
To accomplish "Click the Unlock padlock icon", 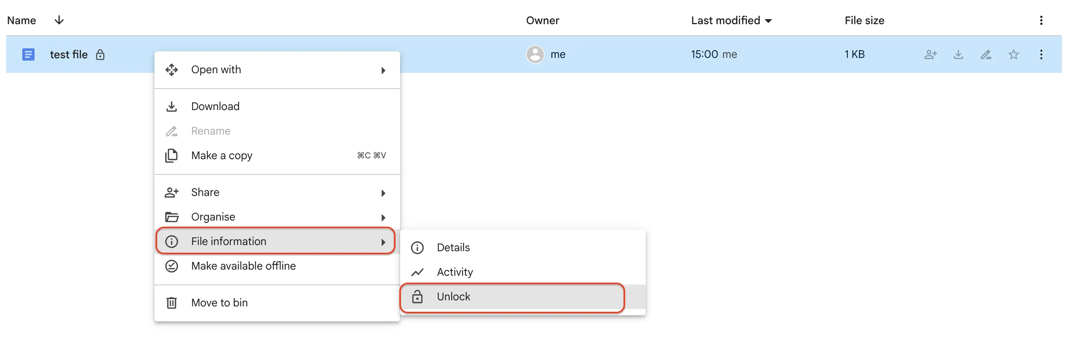I will point(417,297).
